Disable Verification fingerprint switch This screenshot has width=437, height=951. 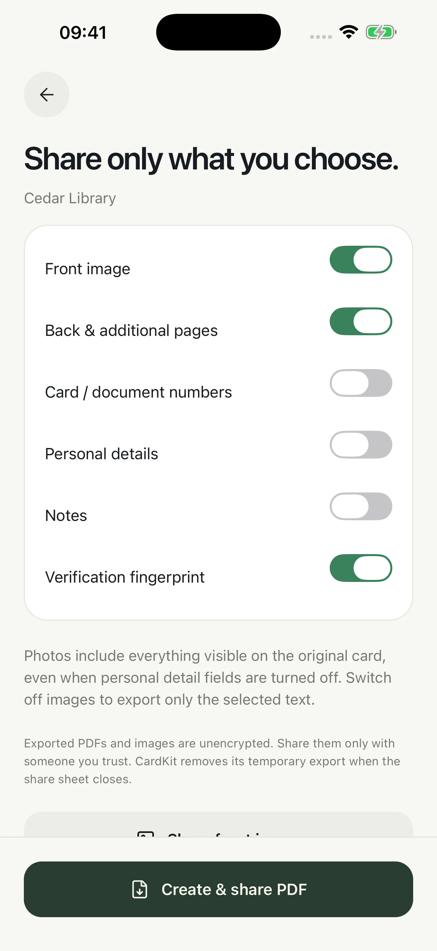(361, 568)
